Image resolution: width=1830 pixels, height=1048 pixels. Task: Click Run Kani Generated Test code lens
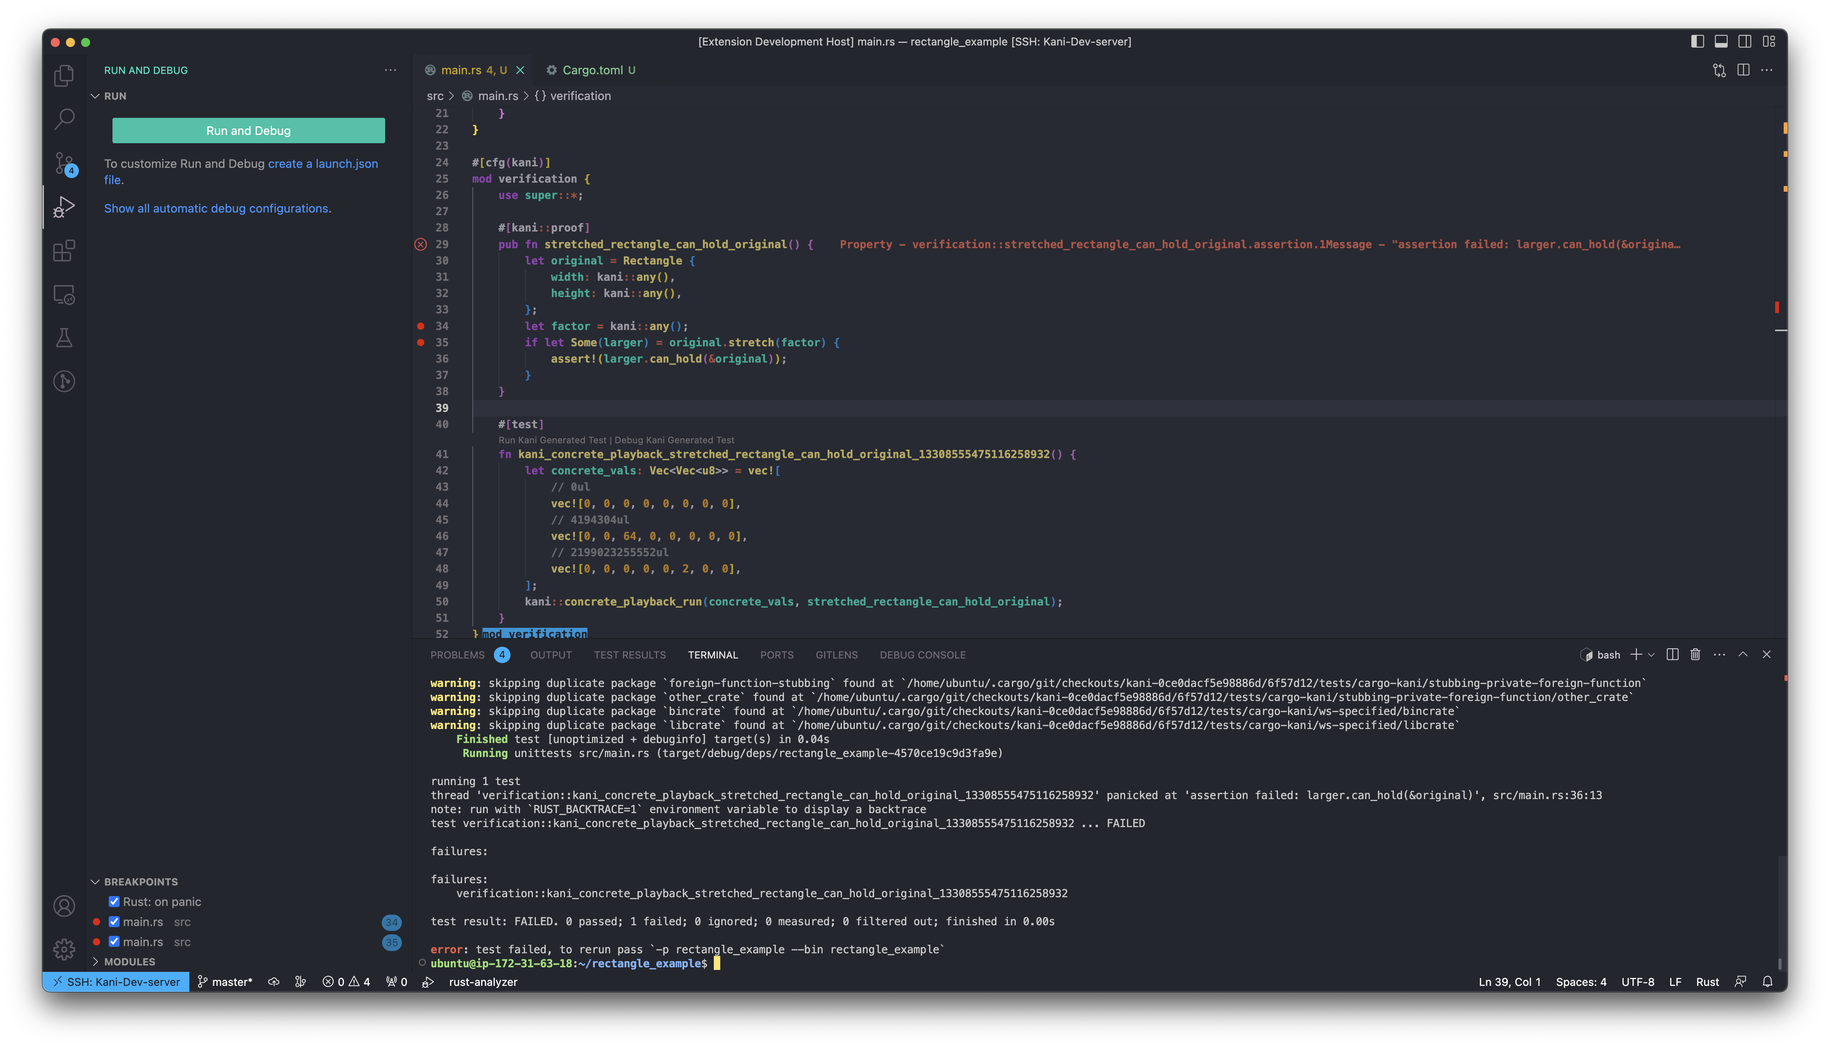tap(553, 440)
